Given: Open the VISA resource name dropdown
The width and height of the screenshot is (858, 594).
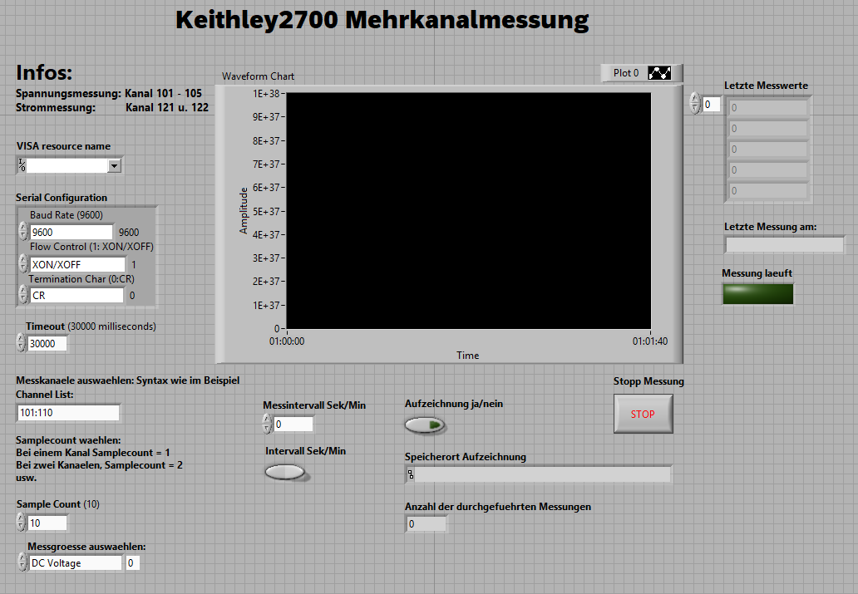Looking at the screenshot, I should 114,165.
